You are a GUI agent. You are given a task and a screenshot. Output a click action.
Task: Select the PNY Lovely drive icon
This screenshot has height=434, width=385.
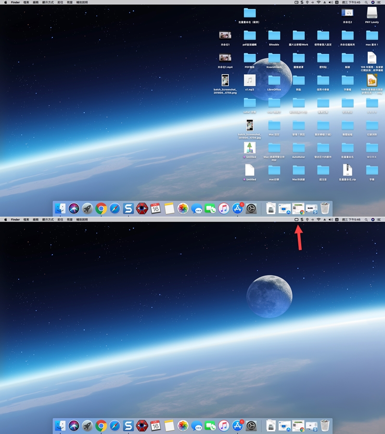coord(372,13)
